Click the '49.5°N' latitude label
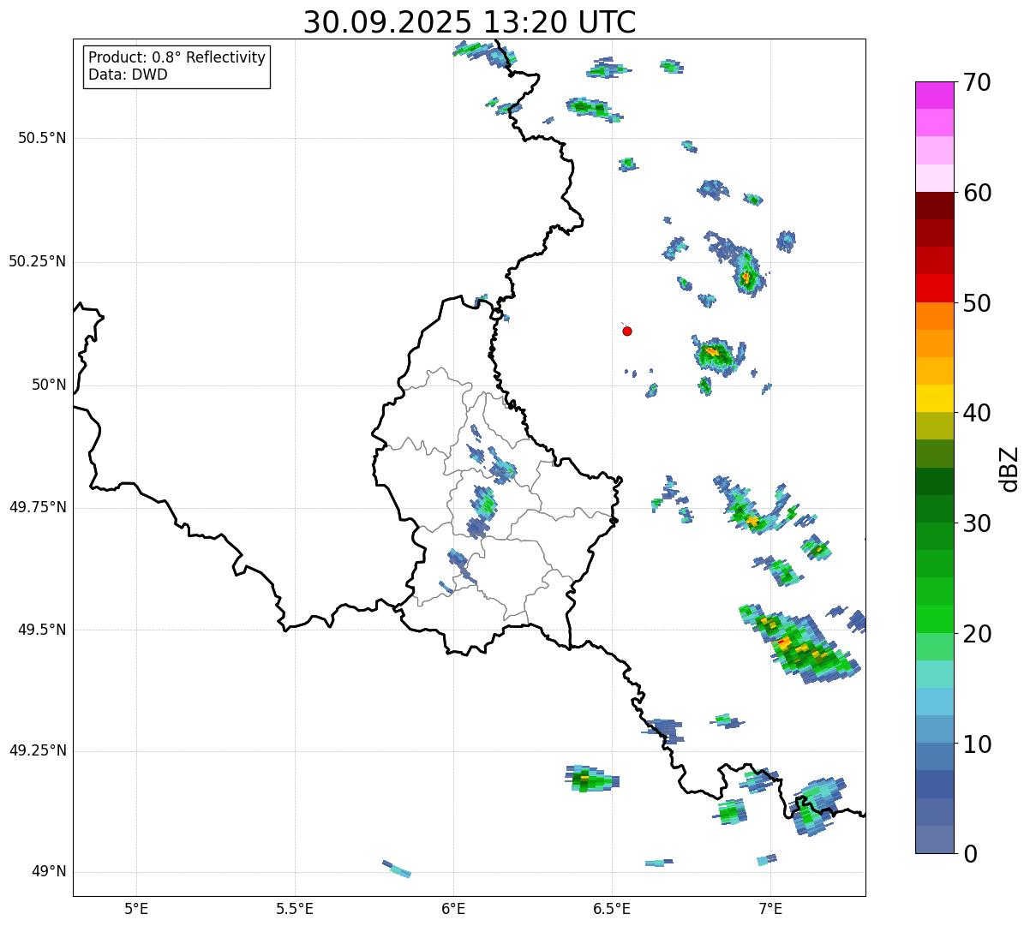Image resolution: width=1030 pixels, height=926 pixels. point(41,630)
